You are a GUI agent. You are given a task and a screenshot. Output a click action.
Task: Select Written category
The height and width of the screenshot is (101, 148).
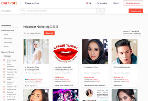click(6, 47)
